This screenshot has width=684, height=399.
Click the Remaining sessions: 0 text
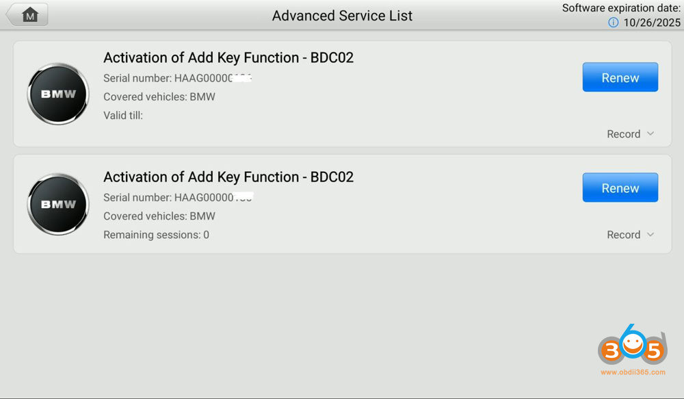click(156, 235)
